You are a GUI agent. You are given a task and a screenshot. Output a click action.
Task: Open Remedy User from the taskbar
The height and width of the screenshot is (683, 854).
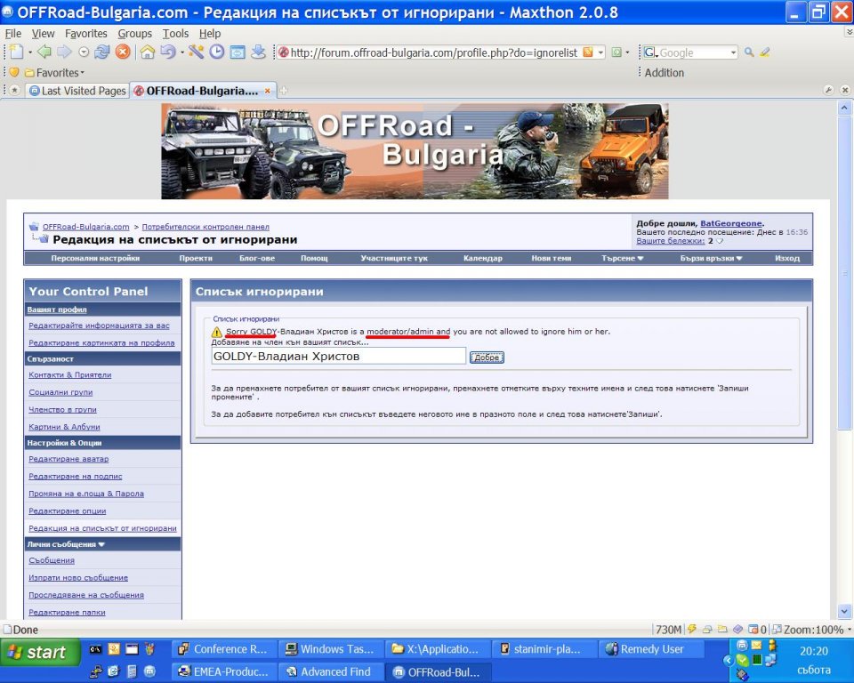651,649
